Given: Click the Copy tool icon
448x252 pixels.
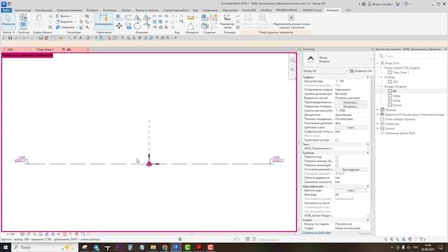Looking at the screenshot, I should [128, 27].
